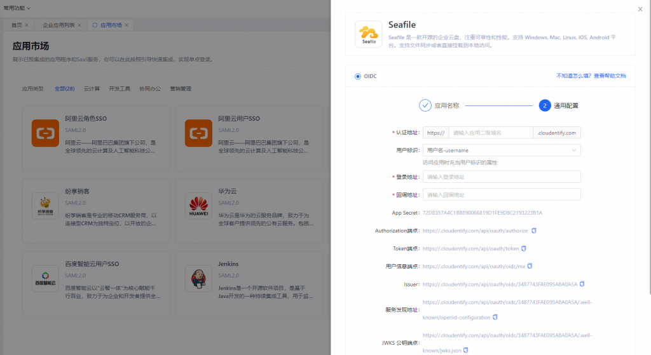The width and height of the screenshot is (651, 355).
Task: Click the Token endpoint URL link
Action: click(471, 248)
